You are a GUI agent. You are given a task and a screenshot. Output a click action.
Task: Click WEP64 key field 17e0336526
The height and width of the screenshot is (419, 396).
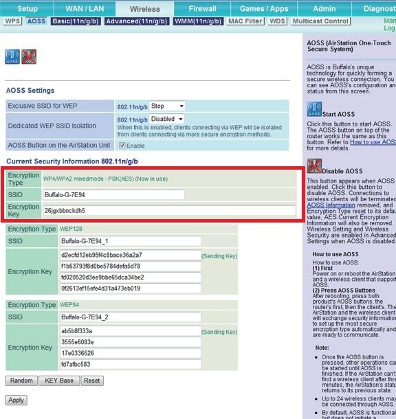tap(131, 353)
